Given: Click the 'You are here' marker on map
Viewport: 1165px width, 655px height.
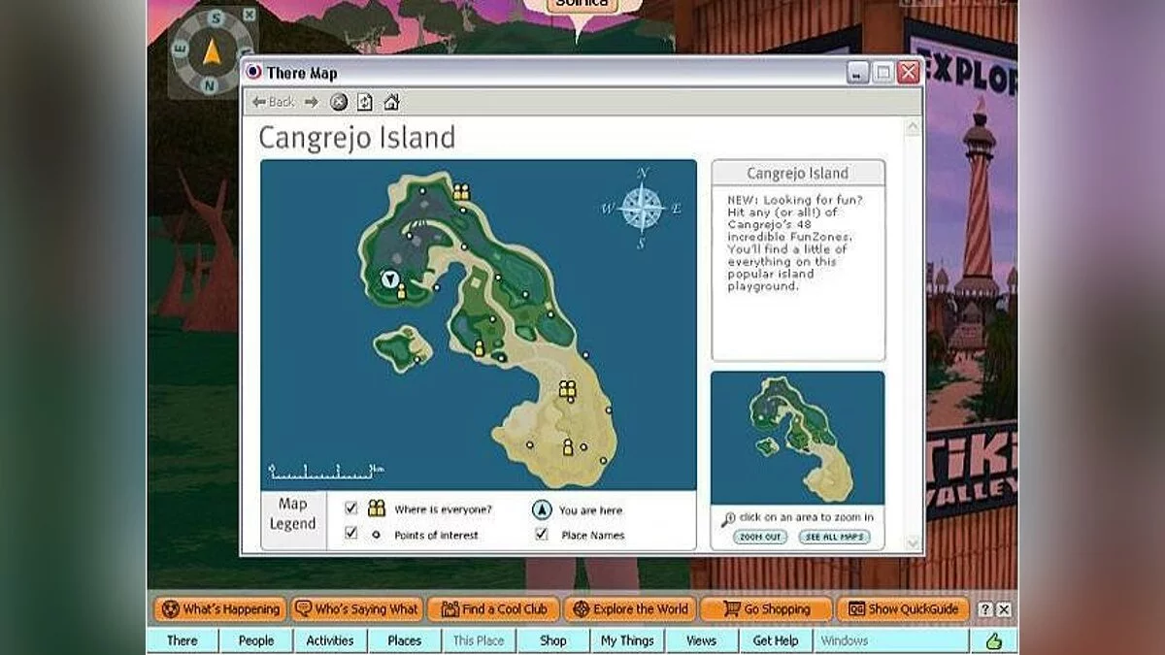Looking at the screenshot, I should coord(390,280).
